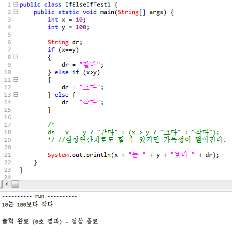Click the "보다 " string on line 21
232x232 pixels.
(x=182, y=155)
